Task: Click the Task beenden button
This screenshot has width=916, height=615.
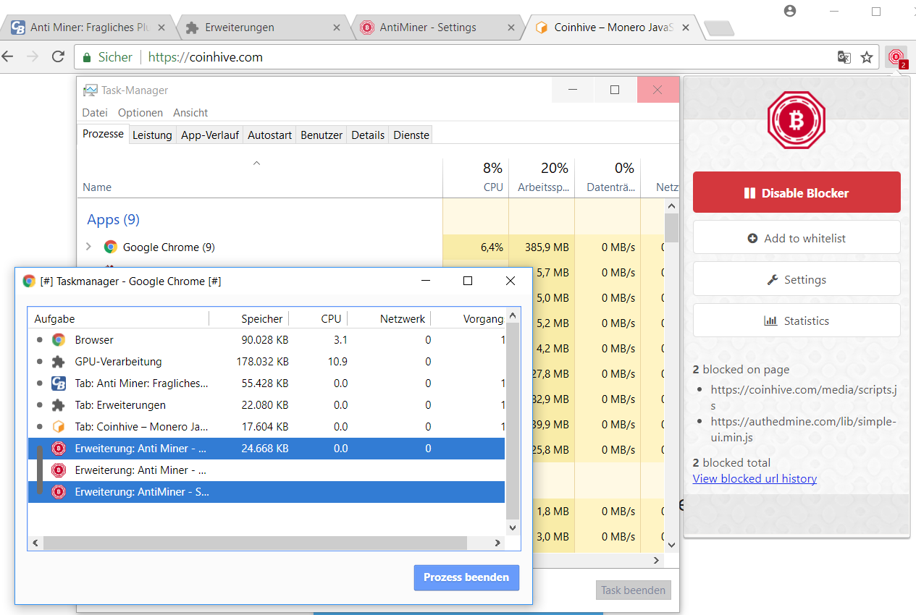Action: [x=633, y=590]
